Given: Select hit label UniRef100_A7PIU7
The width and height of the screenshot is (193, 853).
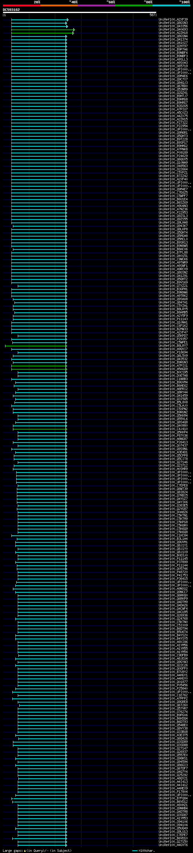Looking at the screenshot, I should click(173, 109).
